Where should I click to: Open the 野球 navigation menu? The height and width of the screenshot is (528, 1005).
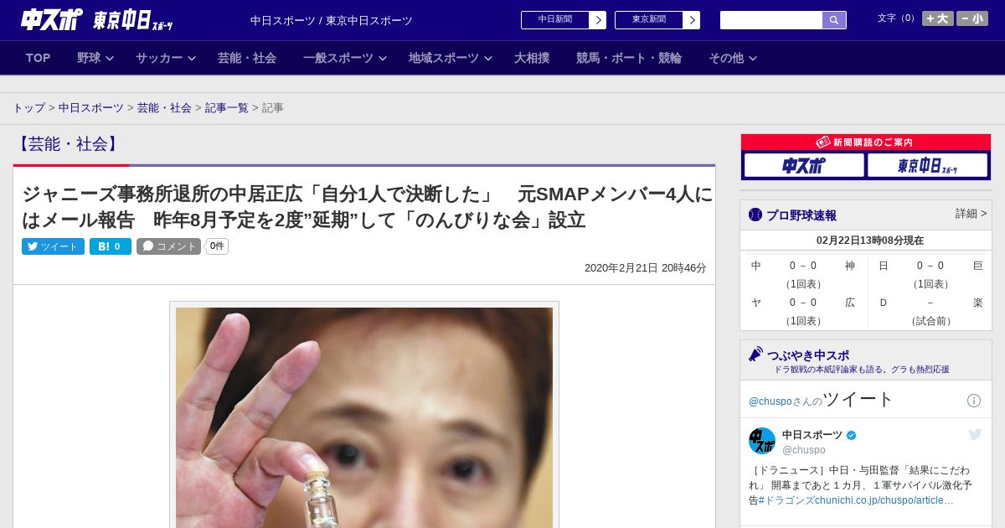tap(89, 58)
